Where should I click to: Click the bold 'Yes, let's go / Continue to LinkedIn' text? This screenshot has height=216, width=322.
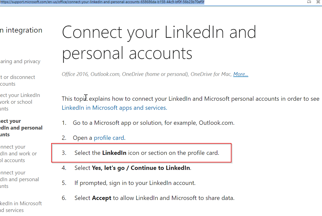[141, 168]
